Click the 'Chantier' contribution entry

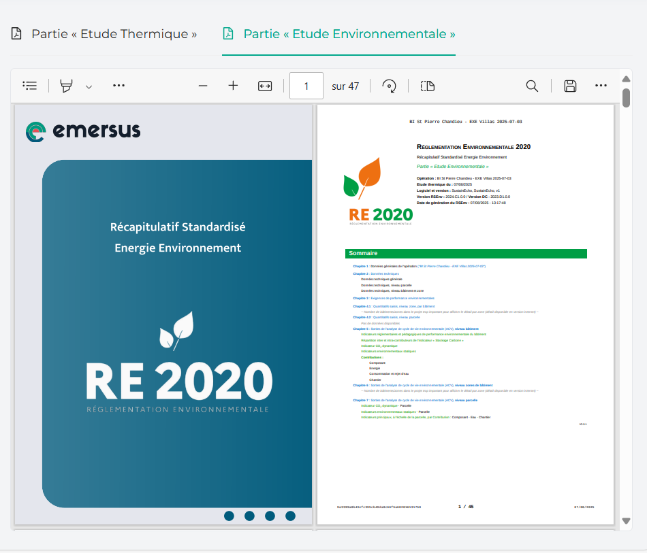(x=375, y=380)
